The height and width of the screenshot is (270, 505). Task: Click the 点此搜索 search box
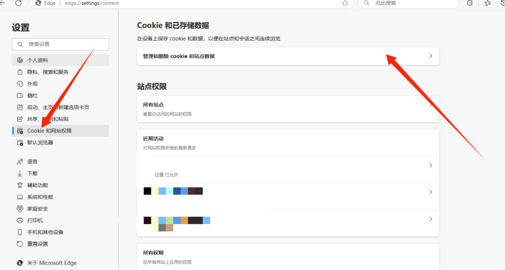(409, 3)
